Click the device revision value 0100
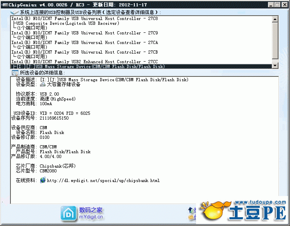290x226 pixels. point(44,137)
